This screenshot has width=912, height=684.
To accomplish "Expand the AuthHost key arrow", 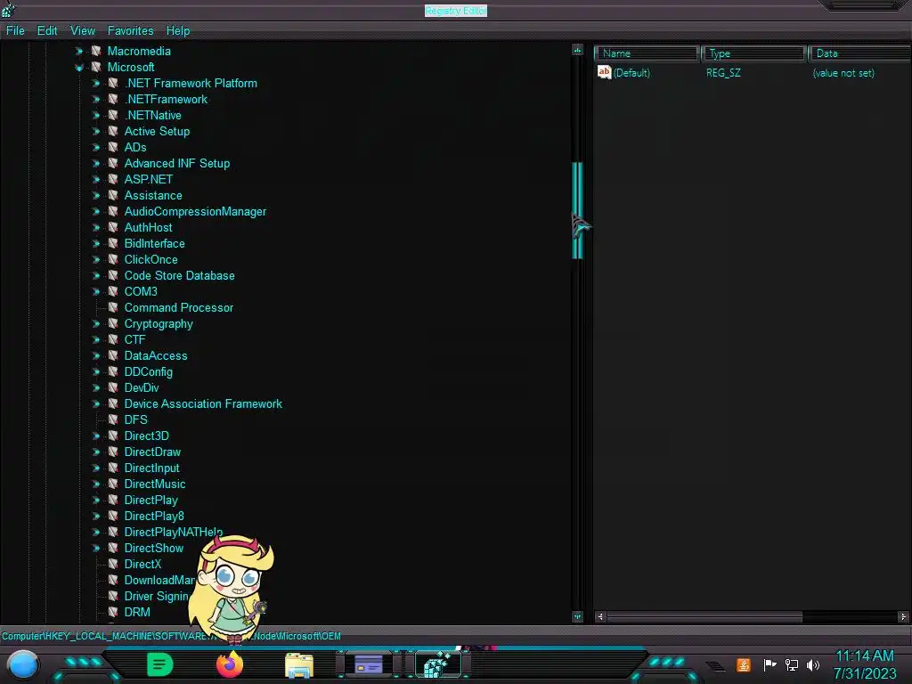I will (96, 227).
